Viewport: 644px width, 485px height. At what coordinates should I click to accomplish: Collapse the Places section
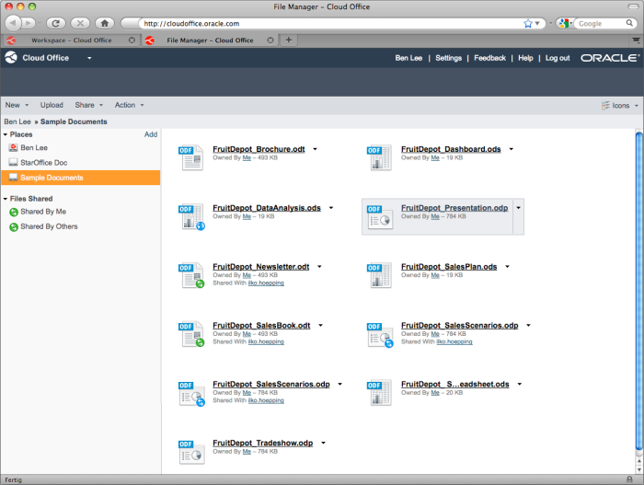6,134
